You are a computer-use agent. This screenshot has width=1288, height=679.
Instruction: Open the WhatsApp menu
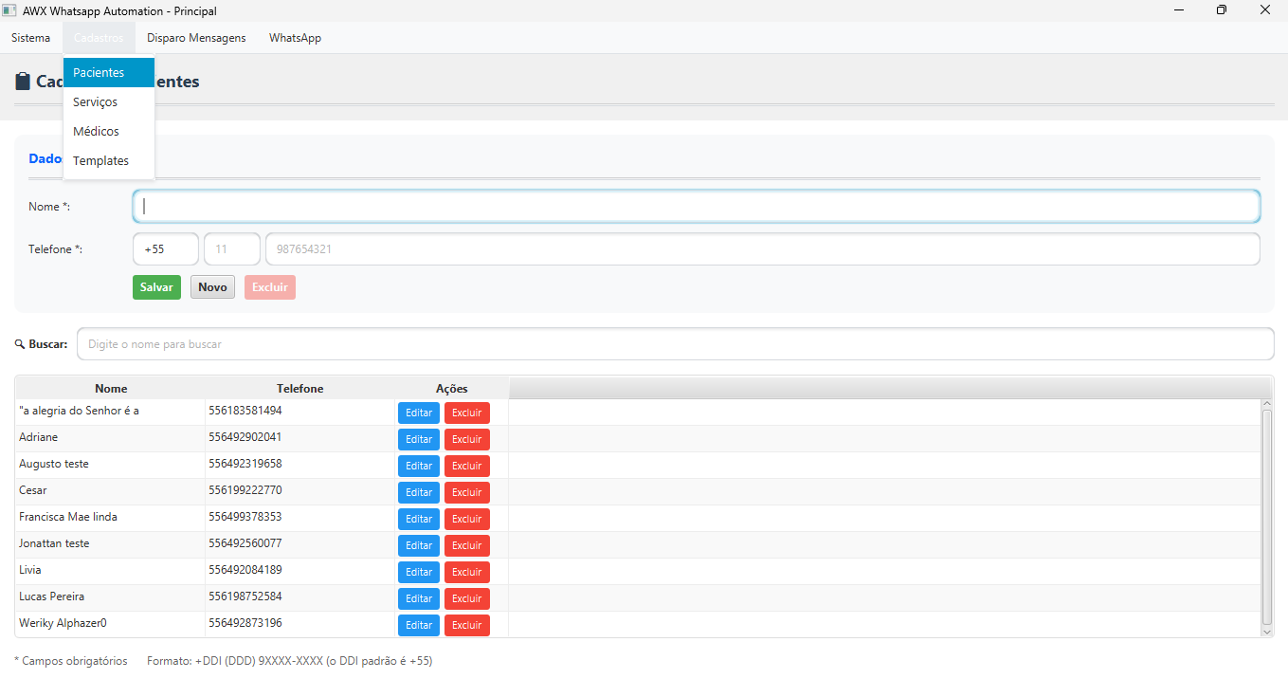point(295,38)
